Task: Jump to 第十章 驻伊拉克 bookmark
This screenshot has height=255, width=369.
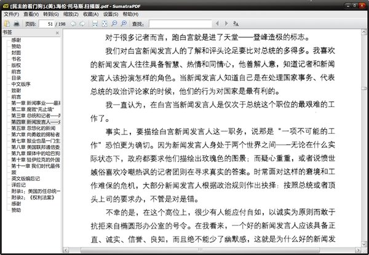Action: click(36, 160)
